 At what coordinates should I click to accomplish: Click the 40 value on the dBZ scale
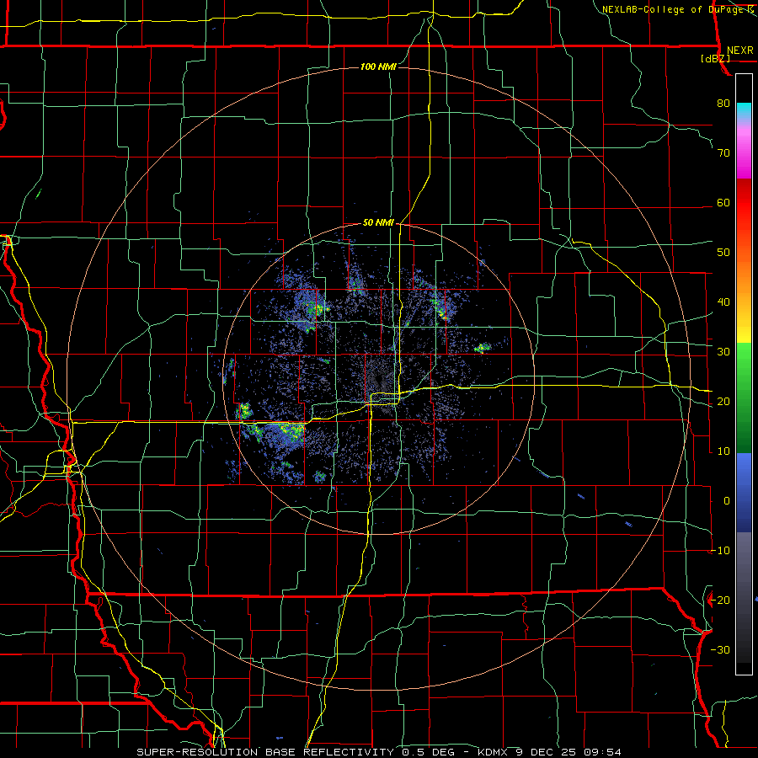tap(723, 302)
